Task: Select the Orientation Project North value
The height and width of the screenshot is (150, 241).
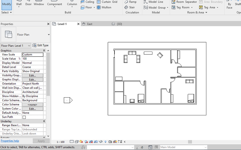Action: pos(33,84)
